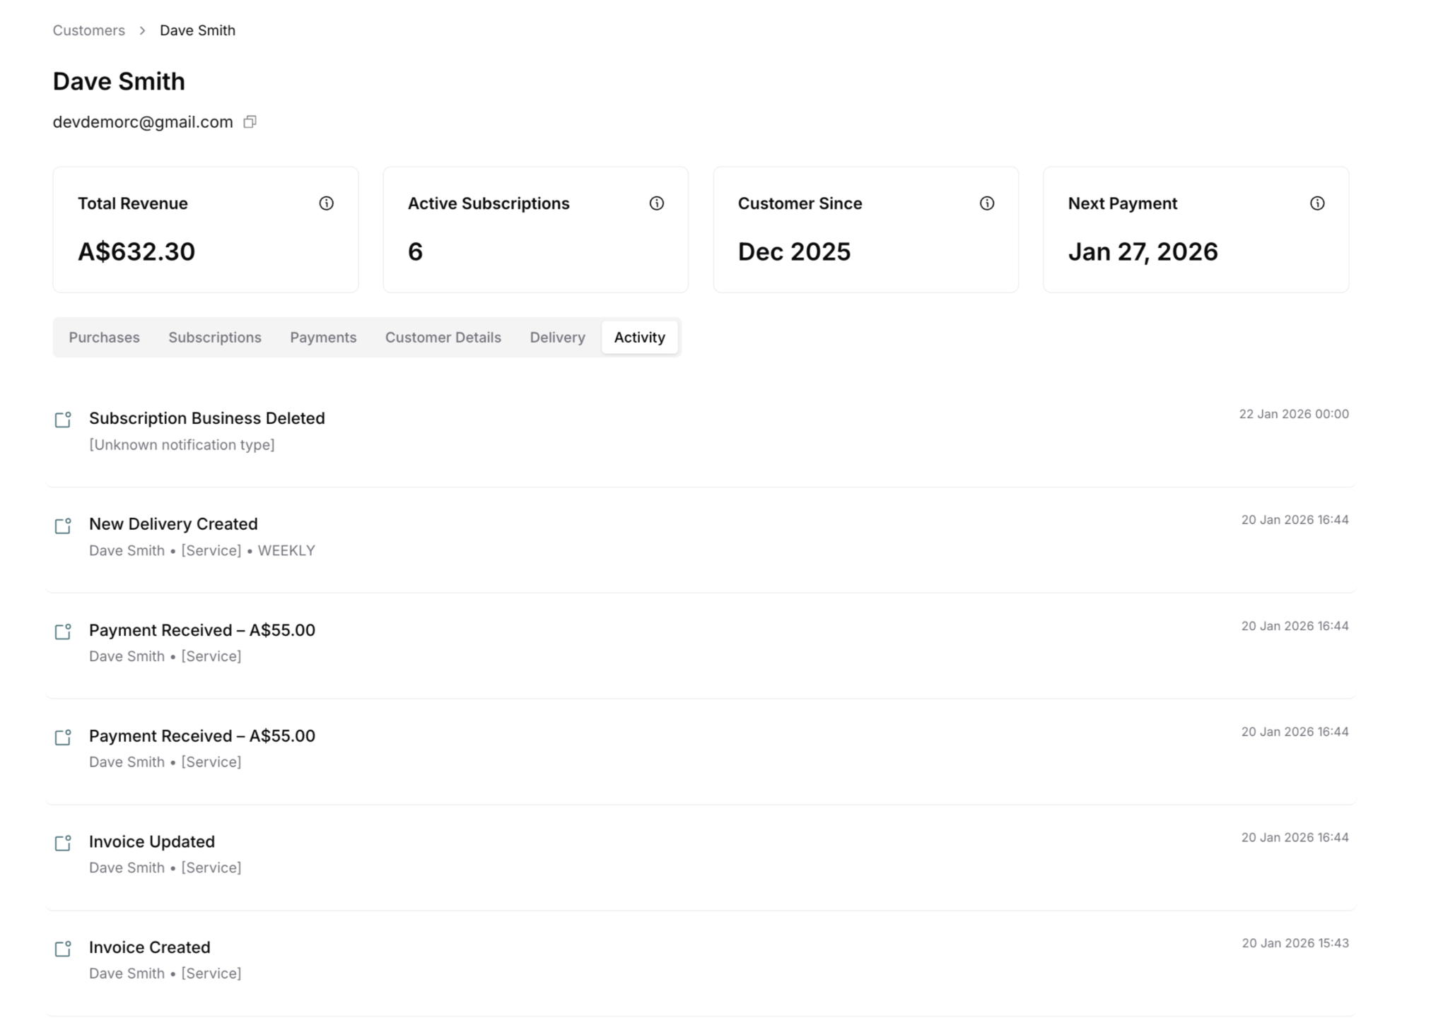Image resolution: width=1448 pixels, height=1018 pixels.
Task: Click Invoice Created activity icon
Action: click(63, 949)
